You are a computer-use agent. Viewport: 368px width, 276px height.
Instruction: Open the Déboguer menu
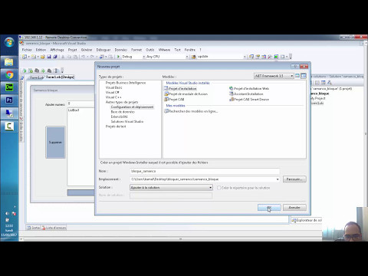click(103, 50)
